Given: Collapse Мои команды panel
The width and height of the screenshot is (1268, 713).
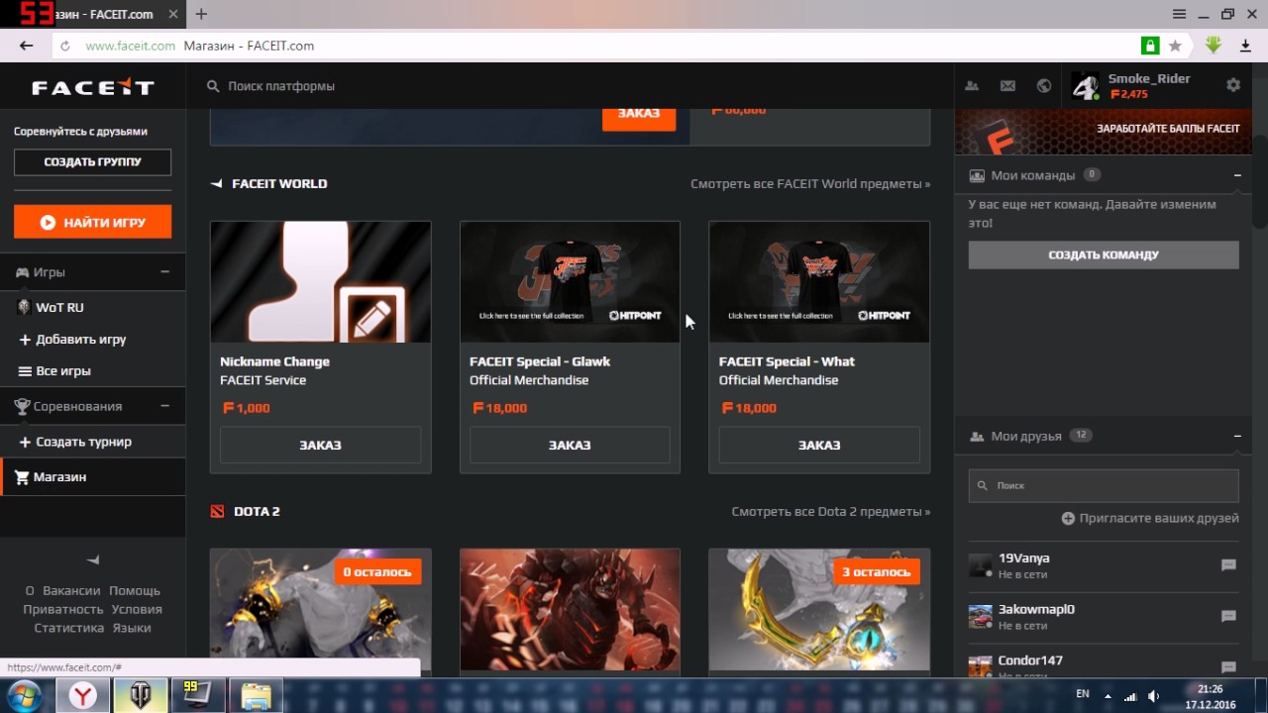Looking at the screenshot, I should point(1237,175).
